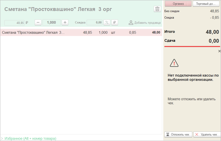The image size is (221, 141).
Task: Click the row total 48,00 in the list
Action: (156, 32)
